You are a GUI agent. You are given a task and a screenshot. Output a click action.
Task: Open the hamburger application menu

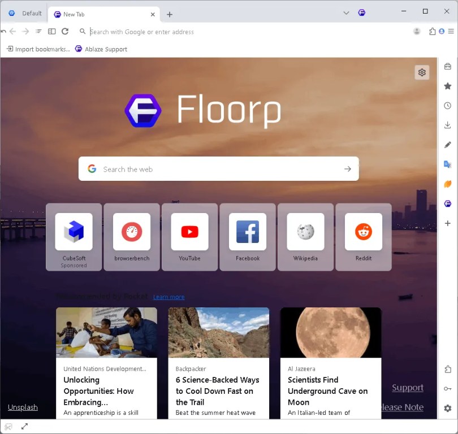click(x=451, y=31)
